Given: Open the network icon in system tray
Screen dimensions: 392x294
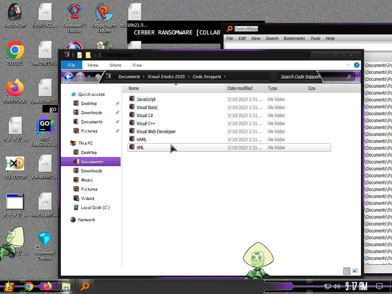Looking at the screenshot, I should point(328,286).
